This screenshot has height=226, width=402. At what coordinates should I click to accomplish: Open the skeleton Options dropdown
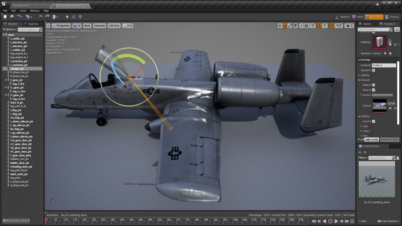coord(10,30)
